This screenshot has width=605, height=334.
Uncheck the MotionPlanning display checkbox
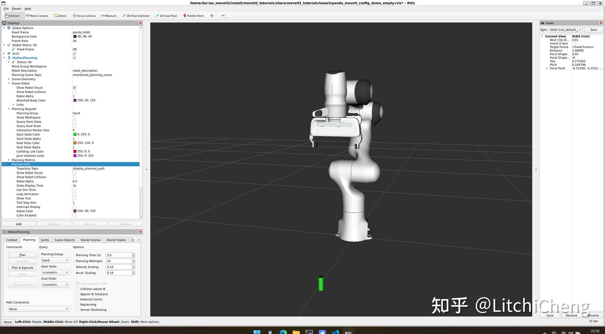tap(74, 58)
